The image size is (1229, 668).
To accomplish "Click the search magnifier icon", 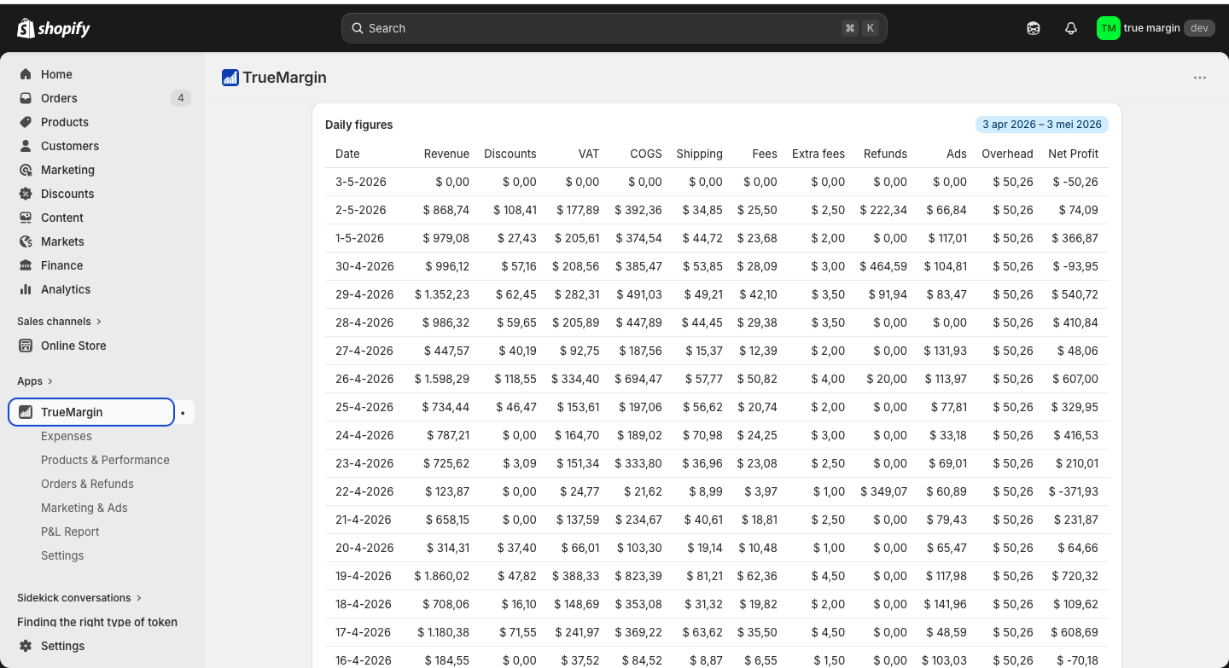I will (x=358, y=28).
